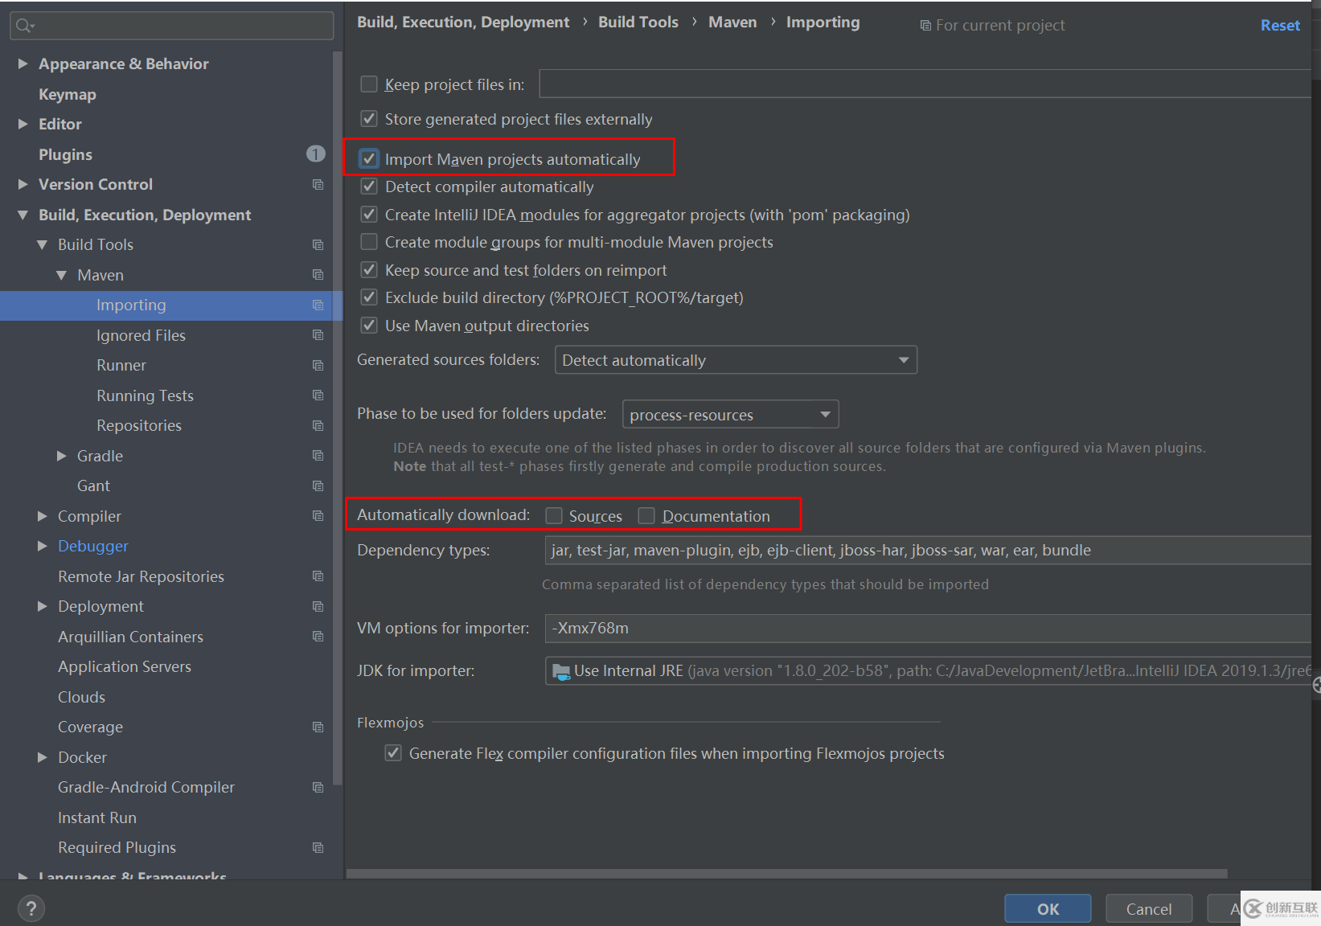Open the Keymap settings page
The image size is (1321, 926).
pos(68,94)
